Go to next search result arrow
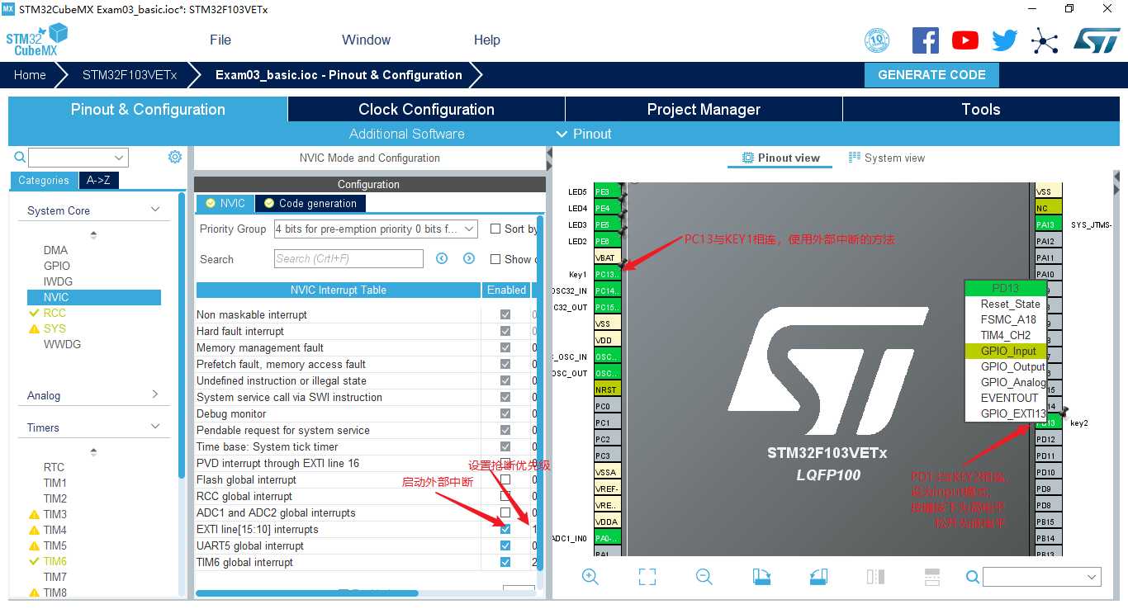The image size is (1128, 609). (469, 258)
